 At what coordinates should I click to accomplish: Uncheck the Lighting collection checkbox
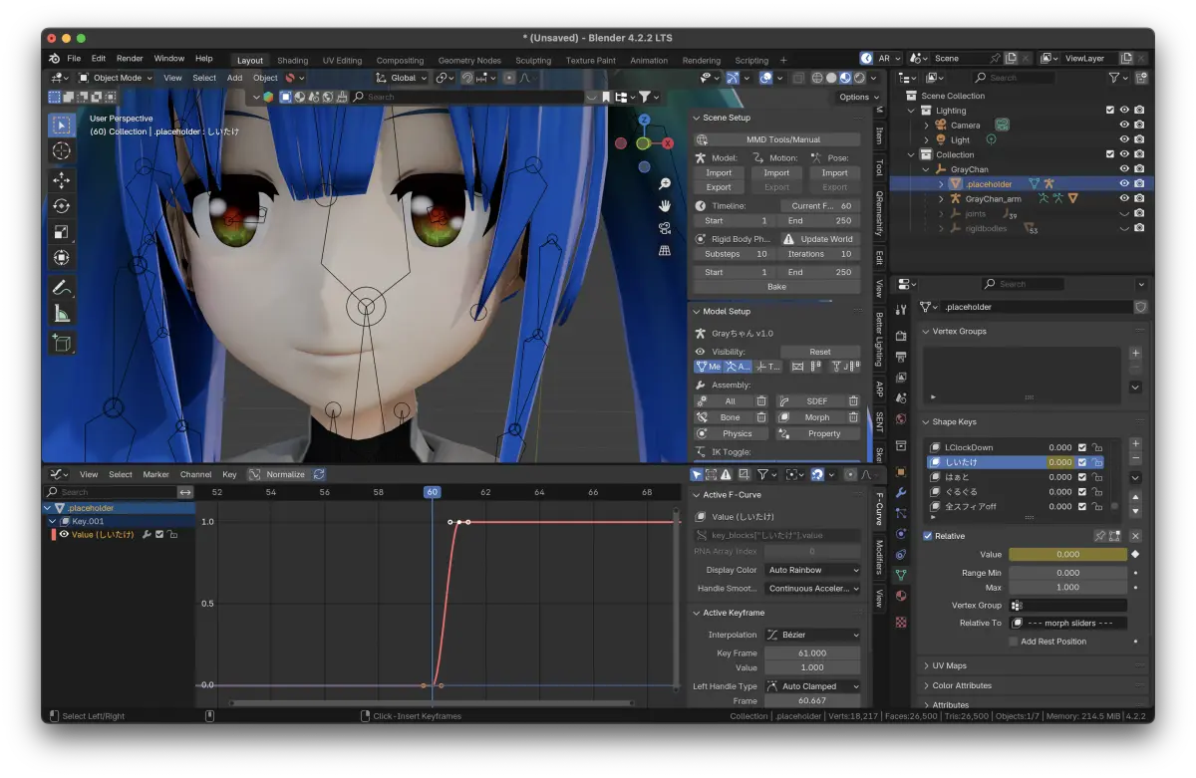[1110, 111]
